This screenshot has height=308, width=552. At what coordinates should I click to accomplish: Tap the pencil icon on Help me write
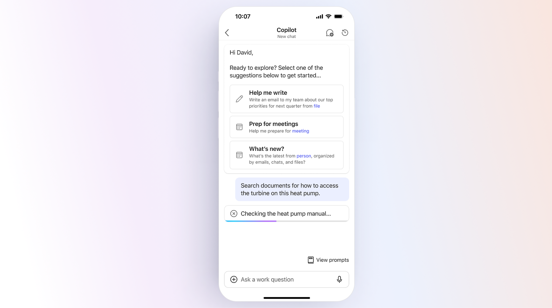point(240,99)
